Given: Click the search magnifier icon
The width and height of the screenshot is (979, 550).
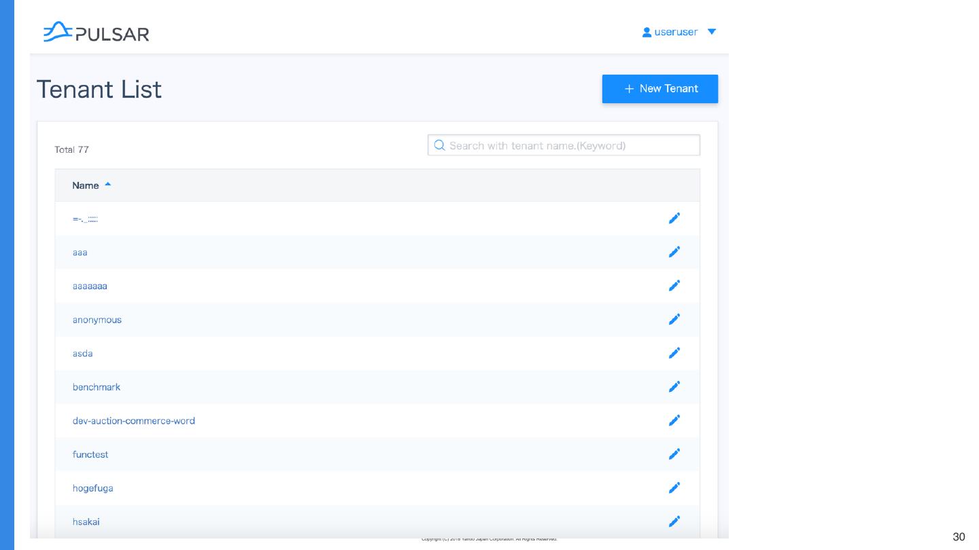Looking at the screenshot, I should click(x=439, y=145).
